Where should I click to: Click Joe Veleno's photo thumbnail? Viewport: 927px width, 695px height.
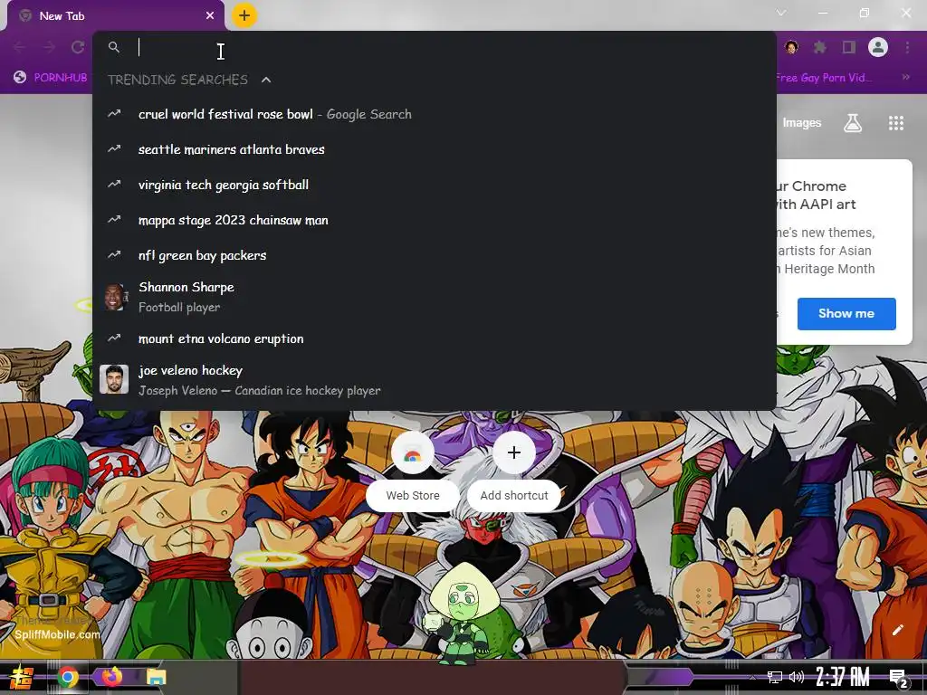[114, 379]
